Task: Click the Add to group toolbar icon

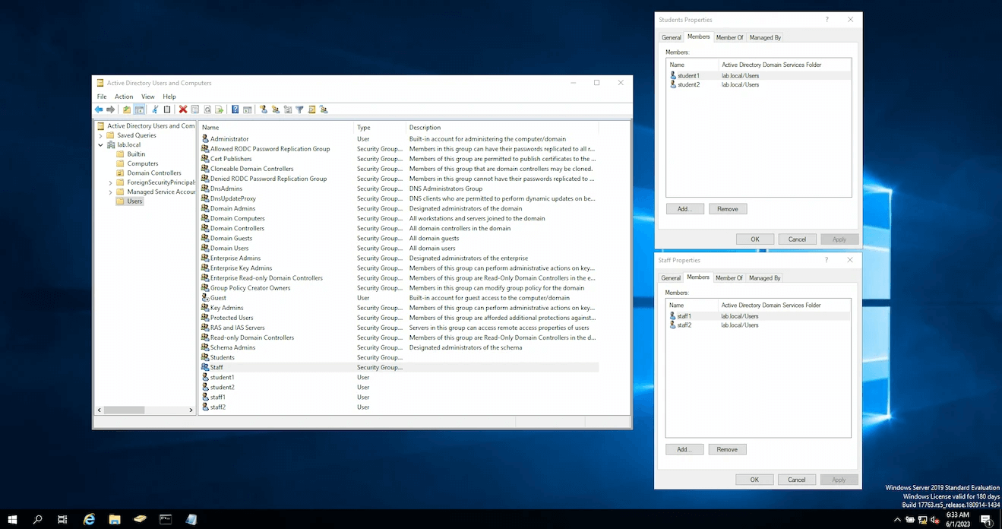Action: coord(324,109)
